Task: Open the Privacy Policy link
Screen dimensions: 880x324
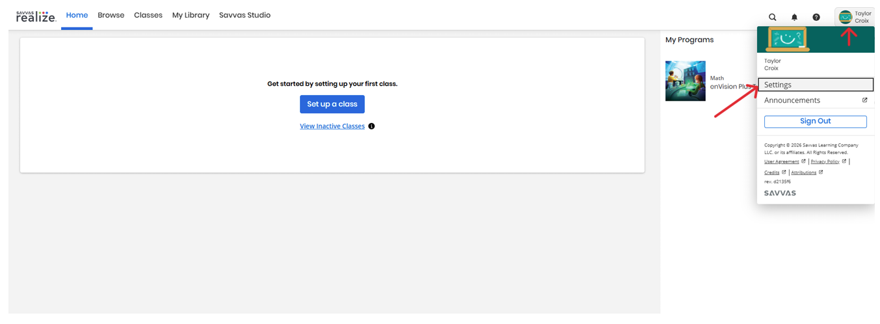Action: coord(825,161)
